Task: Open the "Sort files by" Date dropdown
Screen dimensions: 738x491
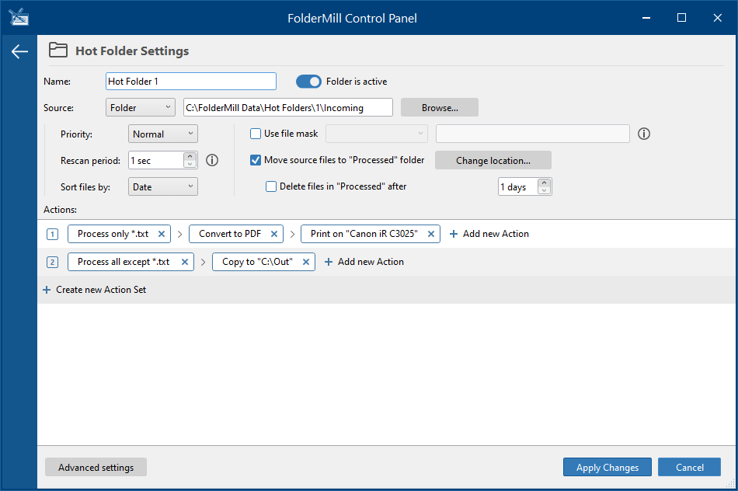Action: tap(163, 186)
